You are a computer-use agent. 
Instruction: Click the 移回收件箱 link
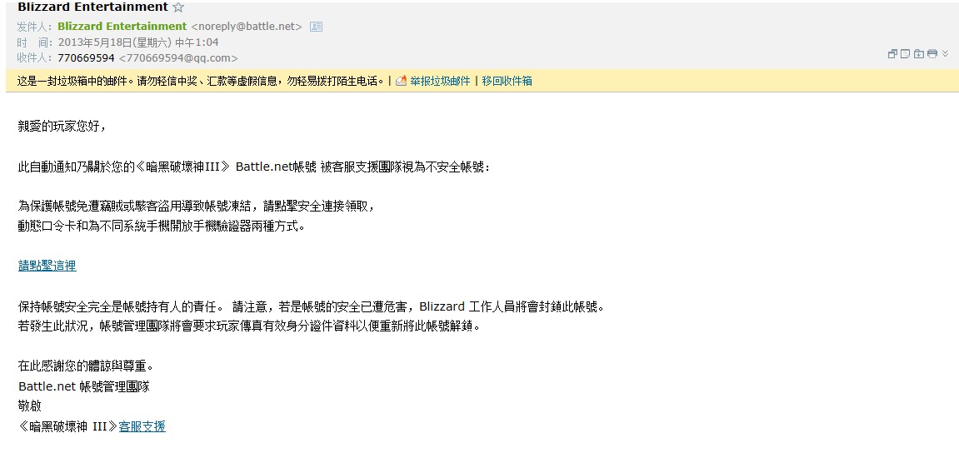pyautogui.click(x=507, y=81)
